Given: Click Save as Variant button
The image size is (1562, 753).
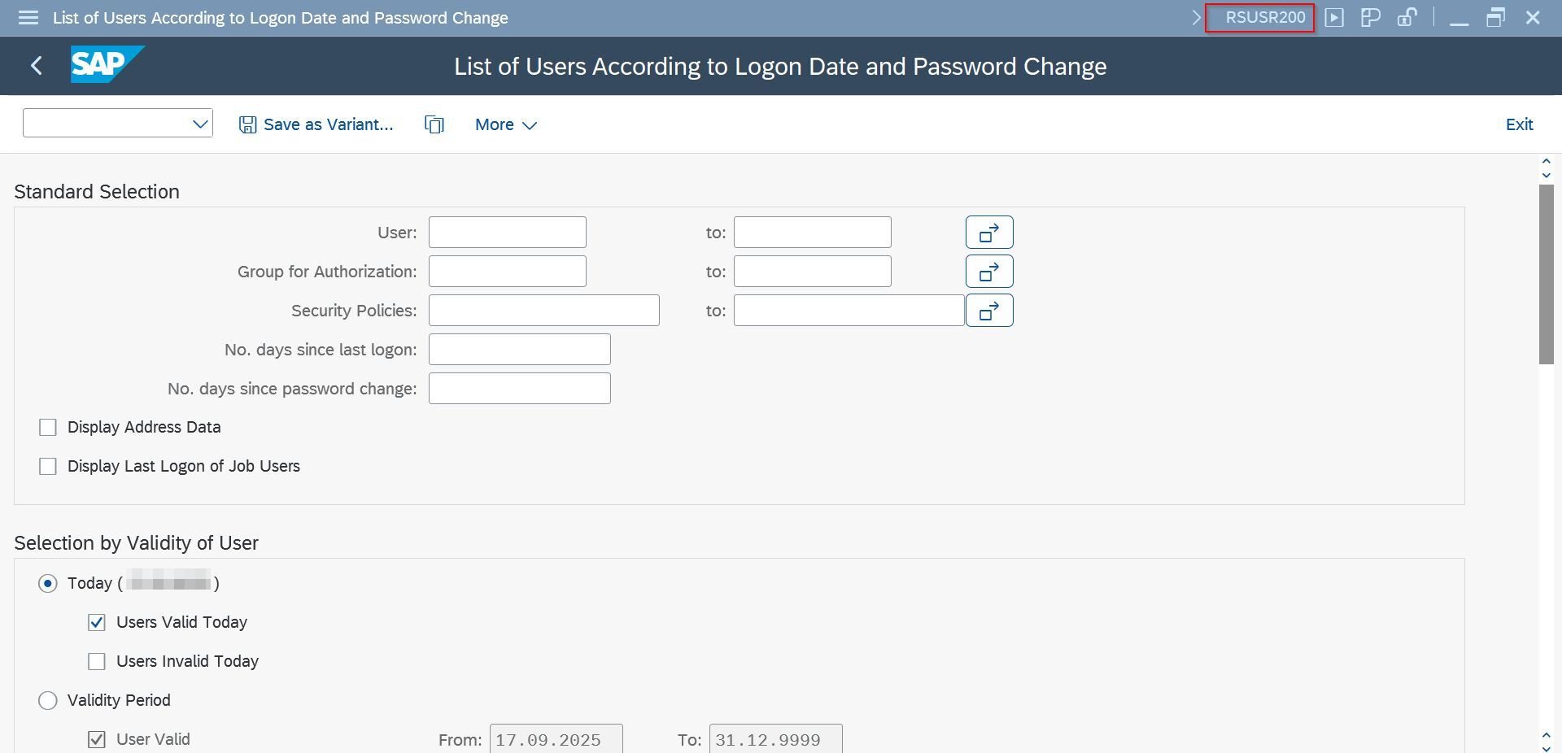Looking at the screenshot, I should pos(316,124).
